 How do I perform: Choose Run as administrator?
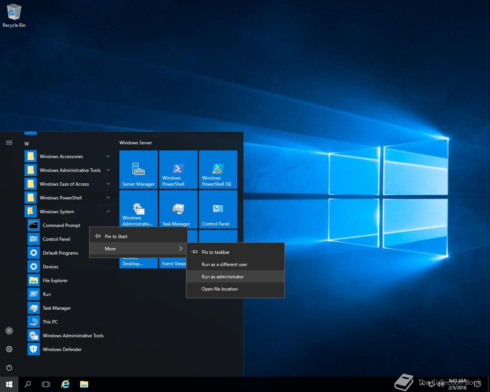[235, 276]
